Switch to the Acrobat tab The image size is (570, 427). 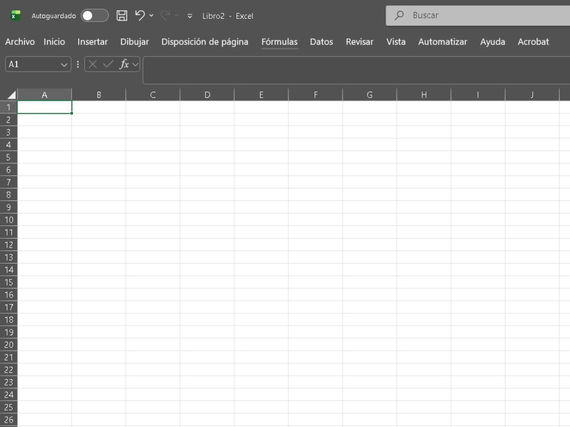(534, 42)
